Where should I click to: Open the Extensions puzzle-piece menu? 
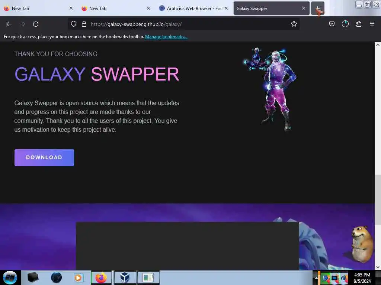359,24
